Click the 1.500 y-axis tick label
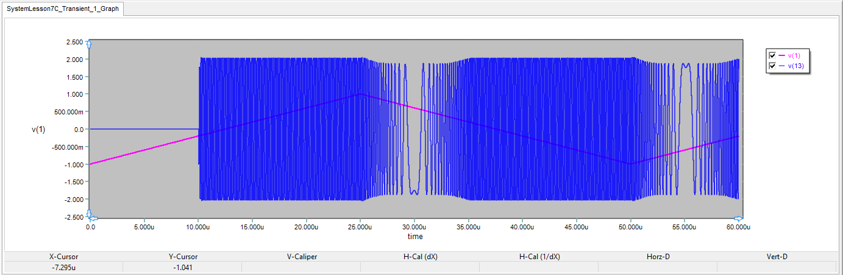Image resolution: width=843 pixels, height=275 pixels. pos(74,77)
